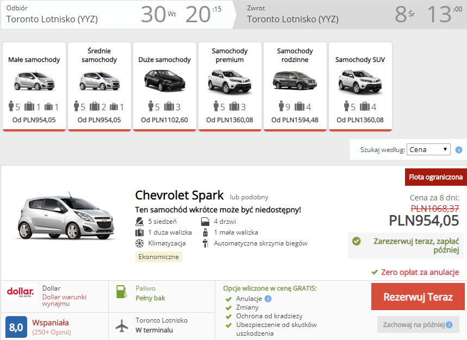Click the Chevrolet Spark title

179,196
